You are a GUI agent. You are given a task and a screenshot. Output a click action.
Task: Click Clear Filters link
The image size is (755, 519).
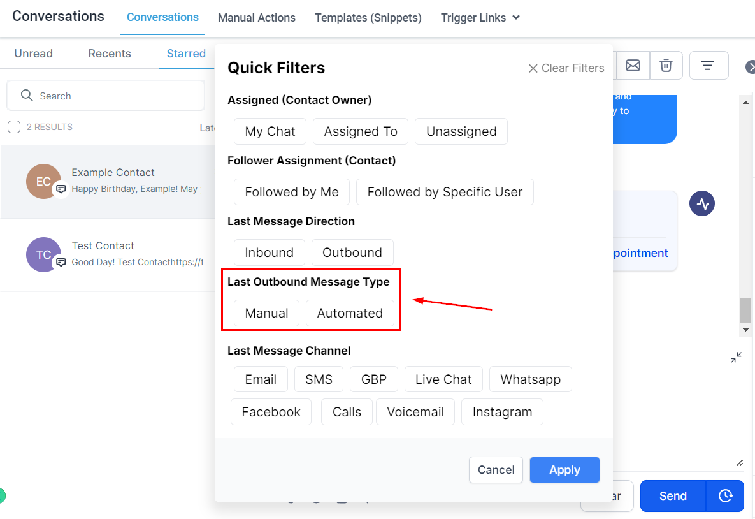coord(566,68)
